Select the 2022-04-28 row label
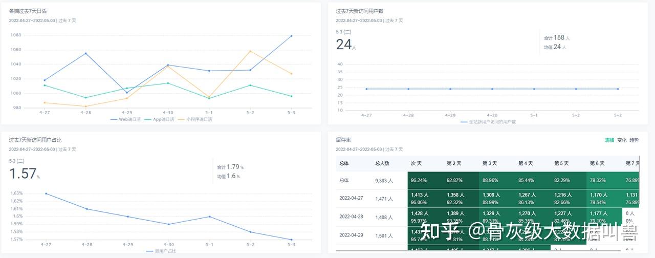This screenshot has height=258, width=655. 351,217
